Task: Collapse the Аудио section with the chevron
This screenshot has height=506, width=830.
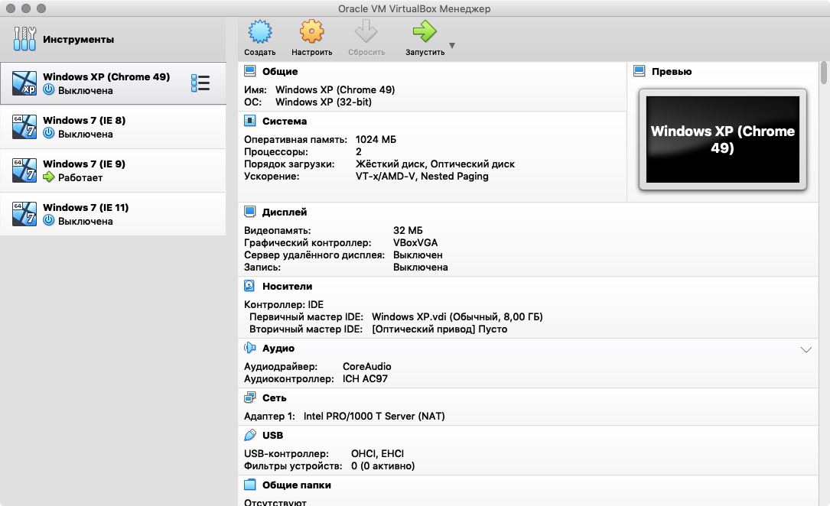Action: point(806,349)
